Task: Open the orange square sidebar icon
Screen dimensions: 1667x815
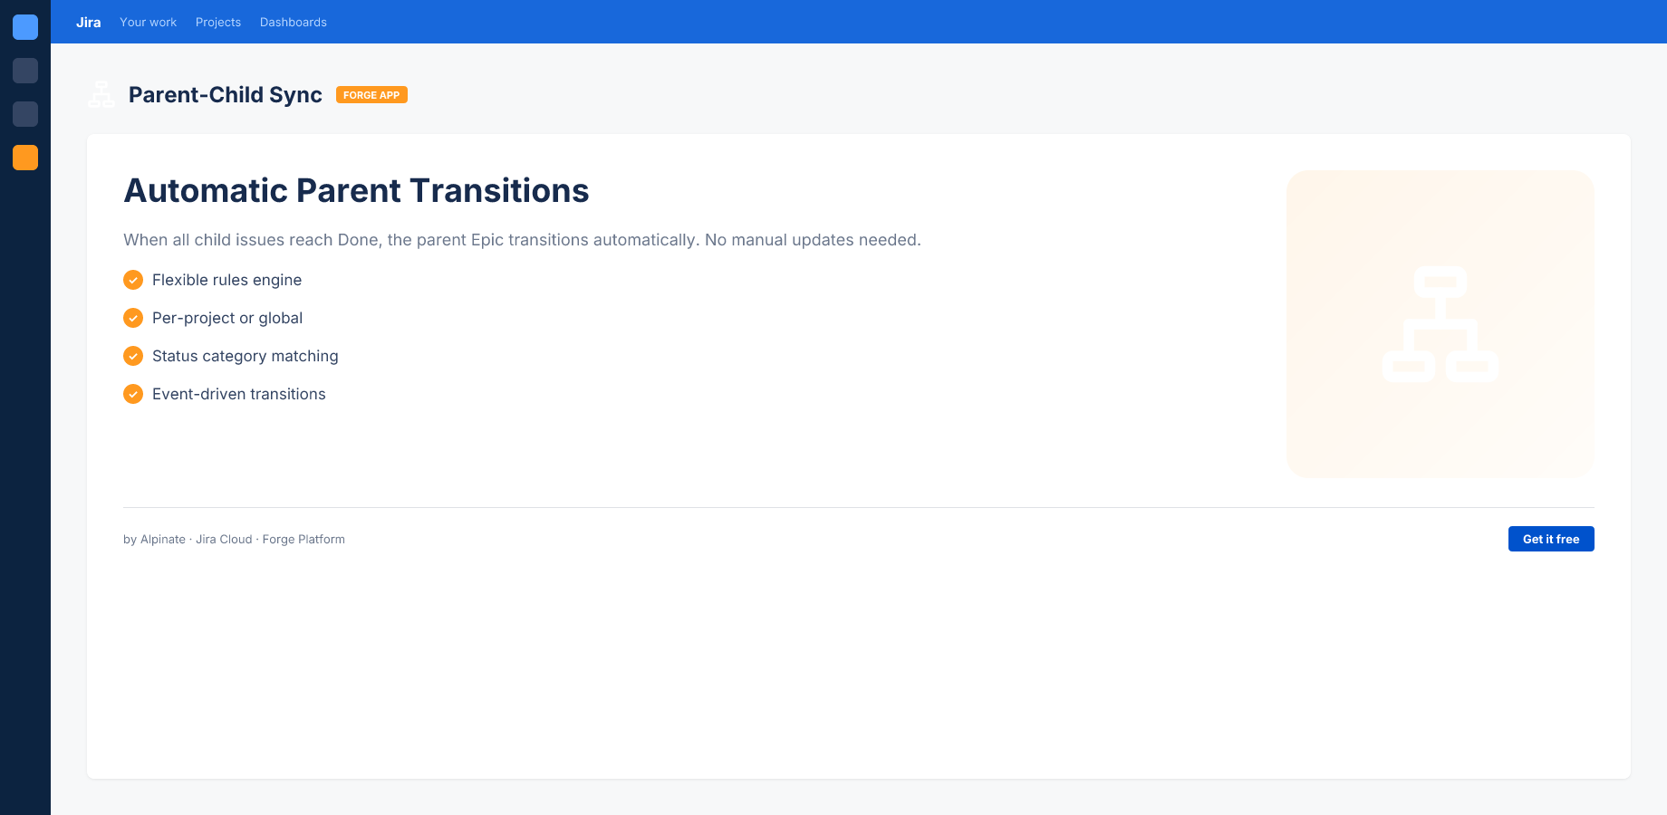Action: (x=25, y=158)
